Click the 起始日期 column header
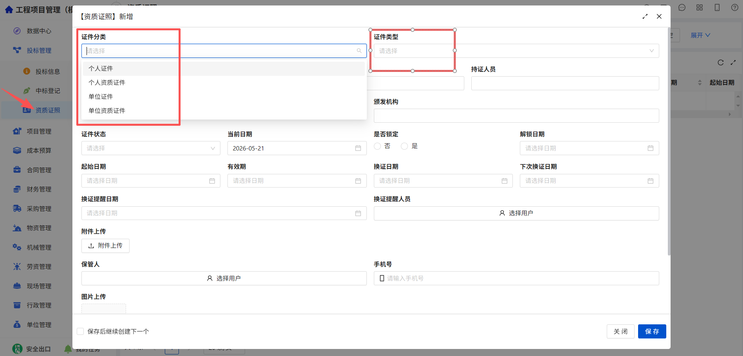The image size is (743, 356). pyautogui.click(x=722, y=82)
